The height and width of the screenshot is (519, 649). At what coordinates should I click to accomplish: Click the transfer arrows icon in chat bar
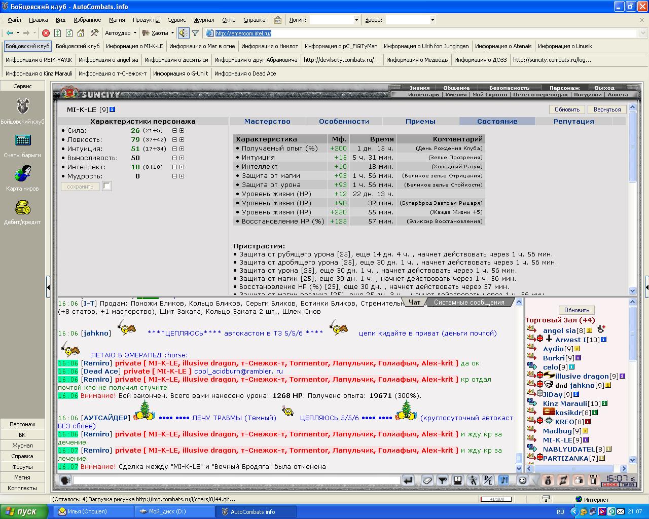563,480
